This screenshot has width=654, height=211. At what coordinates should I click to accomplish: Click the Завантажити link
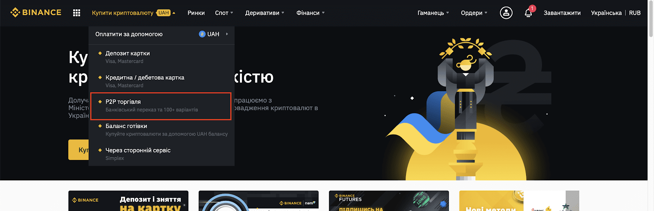pos(562,13)
